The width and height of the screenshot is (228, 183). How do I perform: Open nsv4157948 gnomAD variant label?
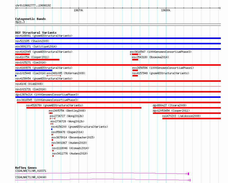click(x=161, y=73)
